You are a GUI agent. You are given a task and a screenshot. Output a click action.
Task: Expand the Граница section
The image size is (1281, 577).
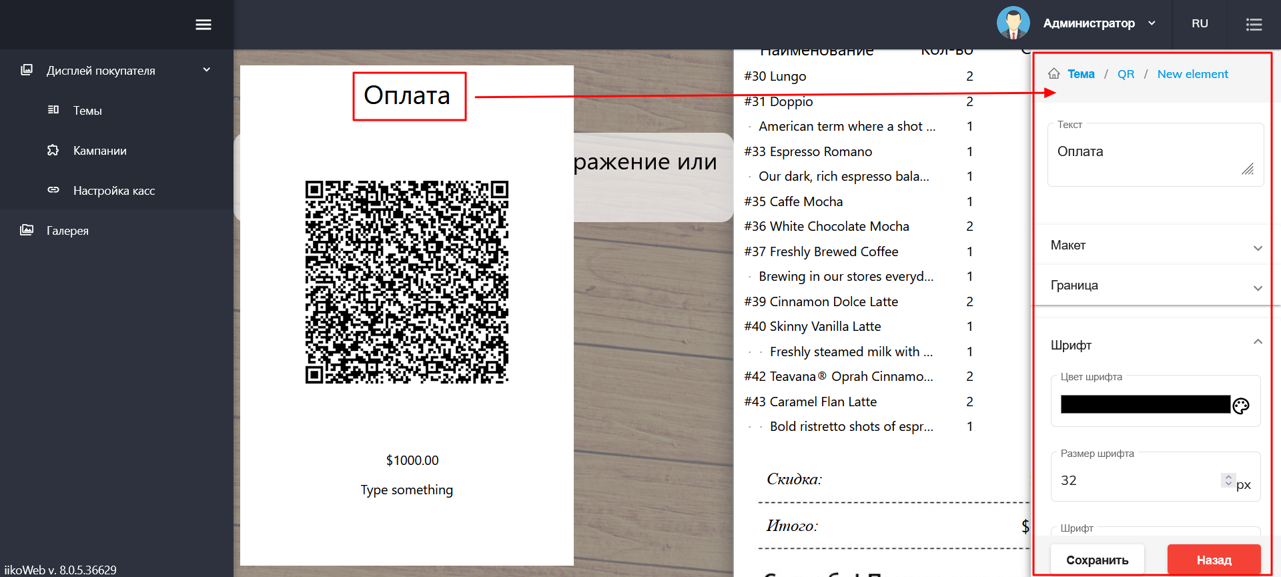click(1154, 285)
